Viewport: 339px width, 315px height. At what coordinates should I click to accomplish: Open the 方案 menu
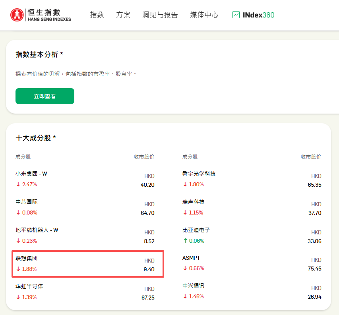pos(123,15)
